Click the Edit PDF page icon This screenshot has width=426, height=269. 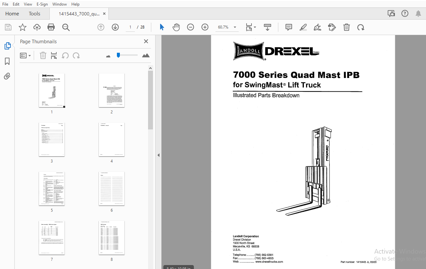[332, 27]
